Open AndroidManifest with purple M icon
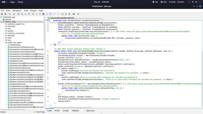 coord(50,14)
